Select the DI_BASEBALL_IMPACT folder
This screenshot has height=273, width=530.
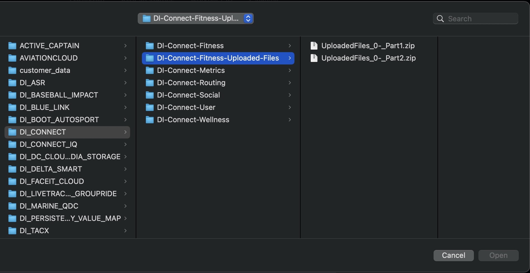(59, 95)
